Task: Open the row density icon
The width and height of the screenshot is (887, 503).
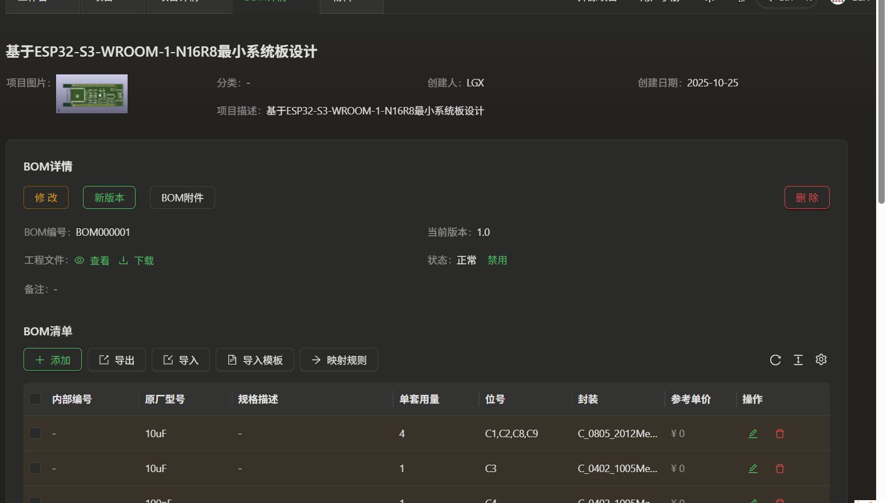Action: click(798, 360)
